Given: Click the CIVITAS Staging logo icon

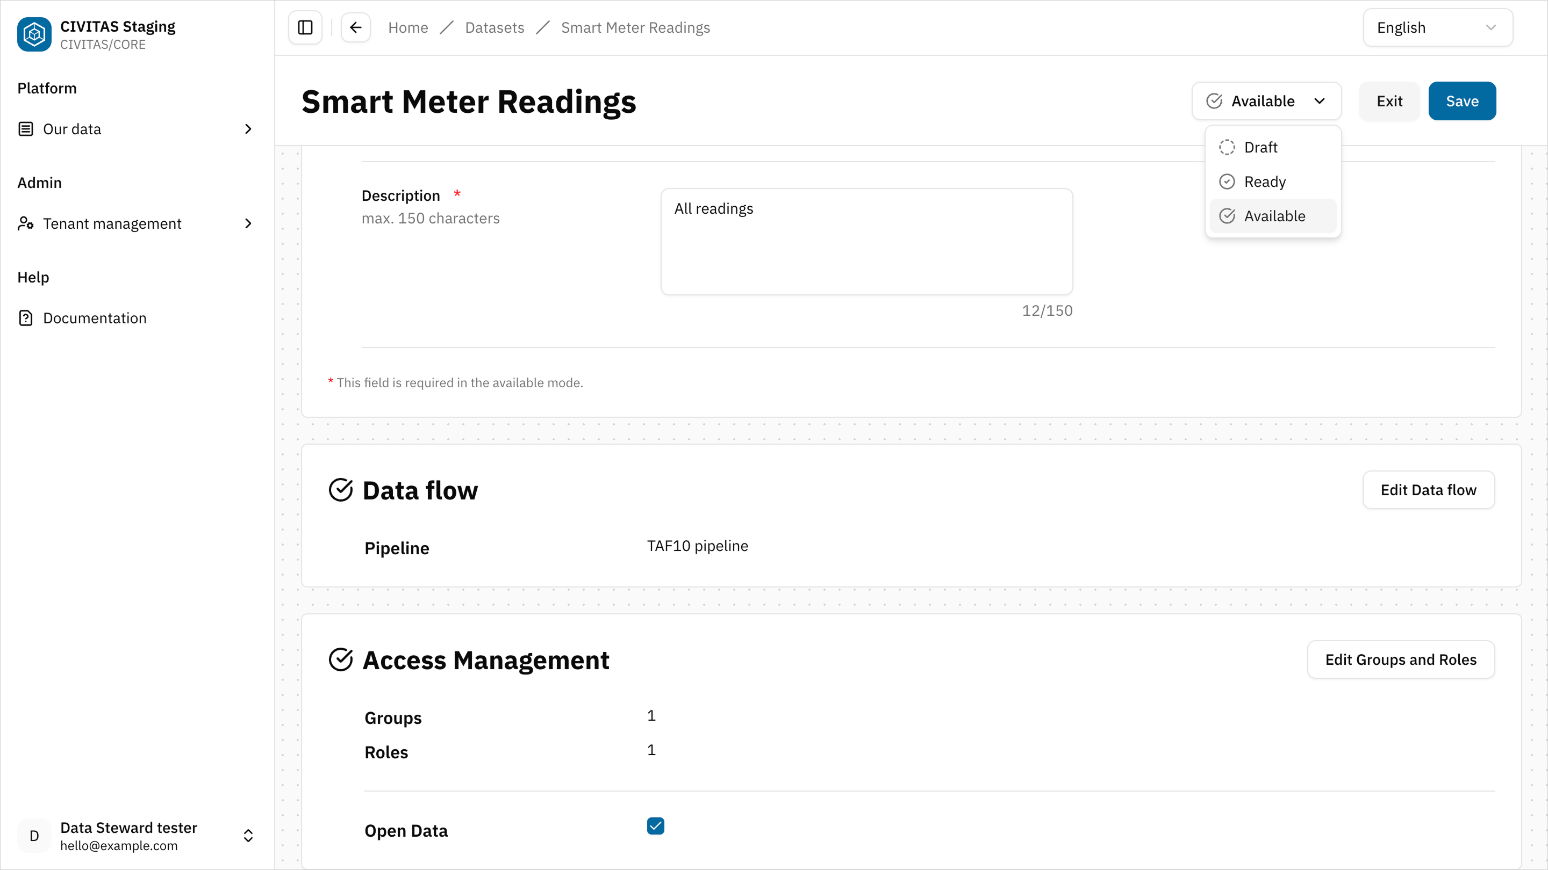Looking at the screenshot, I should [x=34, y=34].
